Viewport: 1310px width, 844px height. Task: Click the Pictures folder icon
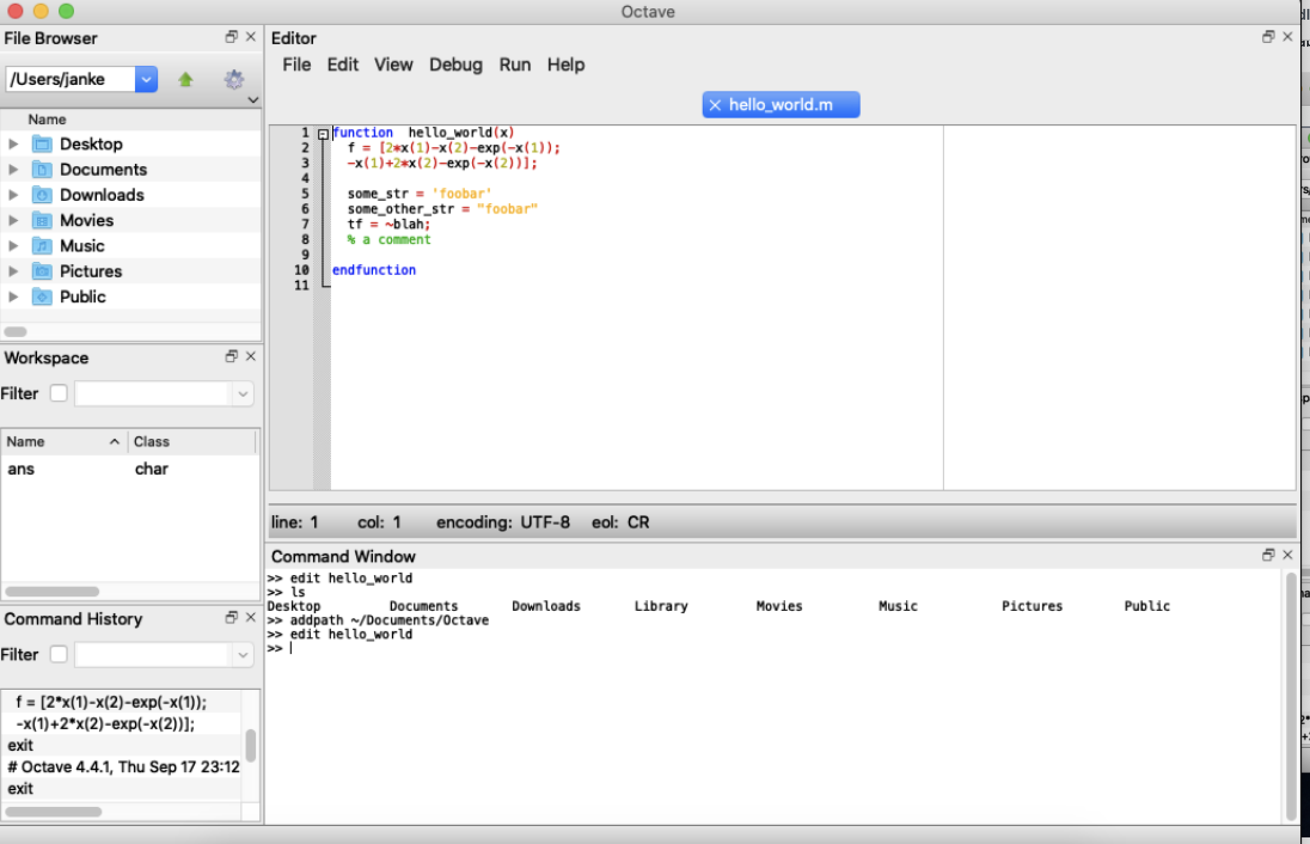[42, 271]
